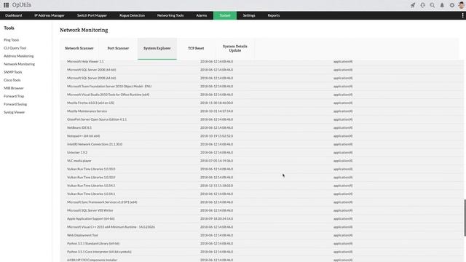Open Cisco Tools sidebar link
Screen dimensions: 466x262
coord(12,80)
